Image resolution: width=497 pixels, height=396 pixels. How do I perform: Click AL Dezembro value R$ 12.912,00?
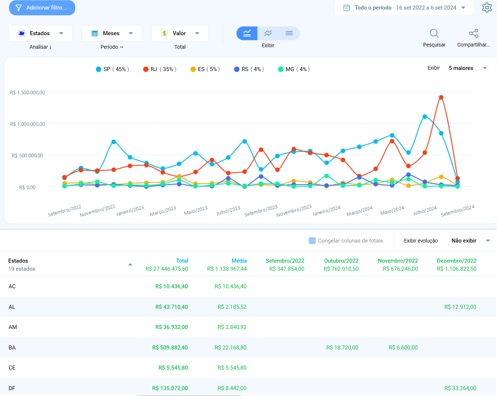(460, 307)
